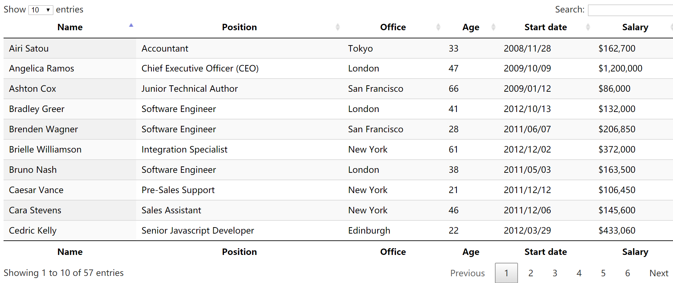Go to page 2 of results

click(530, 273)
